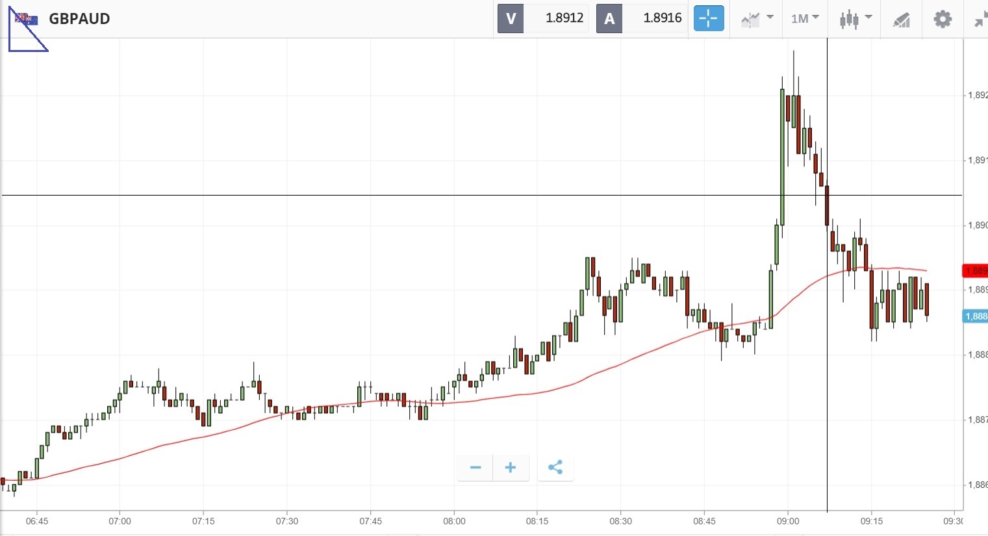Click the buy price 1.8916 value
The width and height of the screenshot is (988, 536).
pos(662,18)
